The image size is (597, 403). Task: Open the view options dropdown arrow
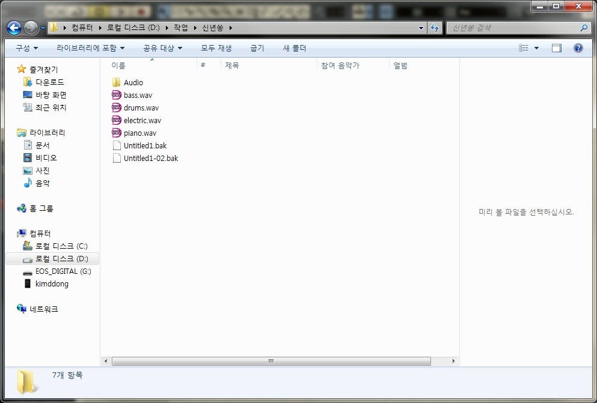pos(536,48)
